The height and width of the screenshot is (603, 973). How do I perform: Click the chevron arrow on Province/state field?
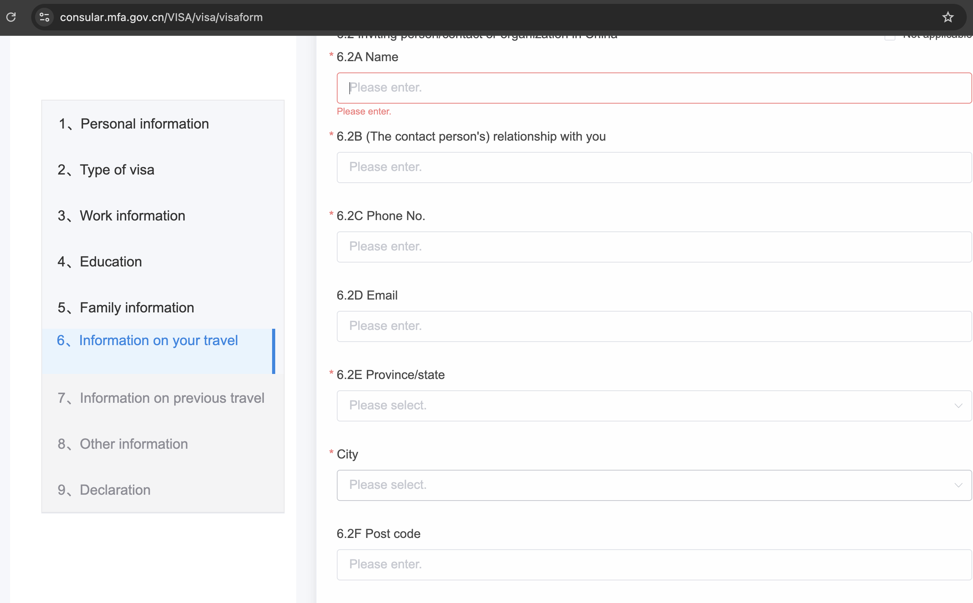pos(958,406)
